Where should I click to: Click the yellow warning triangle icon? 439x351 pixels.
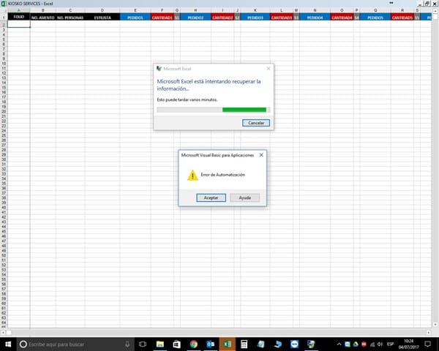(192, 175)
